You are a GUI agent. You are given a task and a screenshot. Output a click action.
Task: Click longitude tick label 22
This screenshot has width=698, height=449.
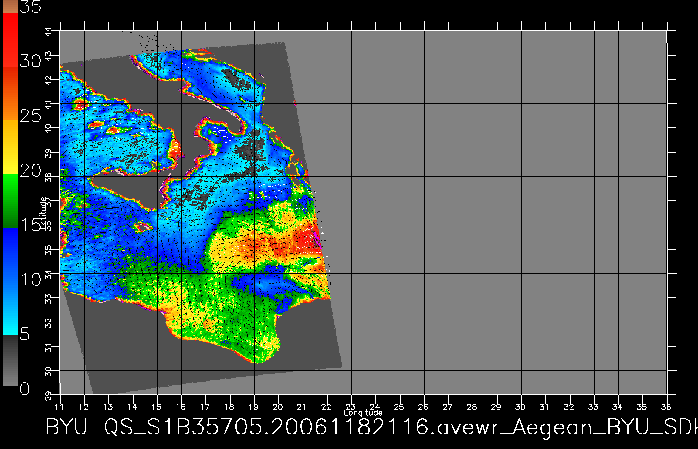point(326,407)
